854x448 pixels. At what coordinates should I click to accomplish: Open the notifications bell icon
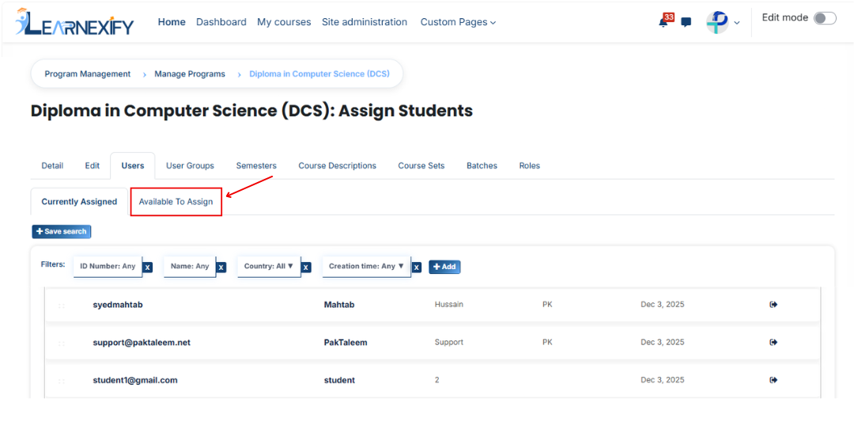coord(663,22)
